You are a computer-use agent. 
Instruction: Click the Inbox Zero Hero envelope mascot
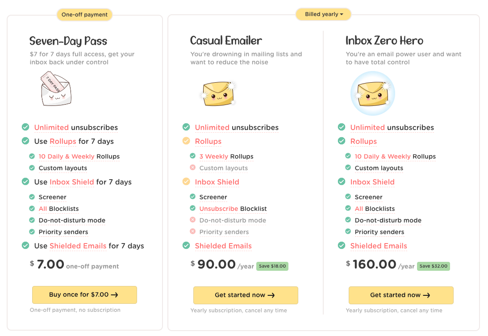click(x=373, y=93)
